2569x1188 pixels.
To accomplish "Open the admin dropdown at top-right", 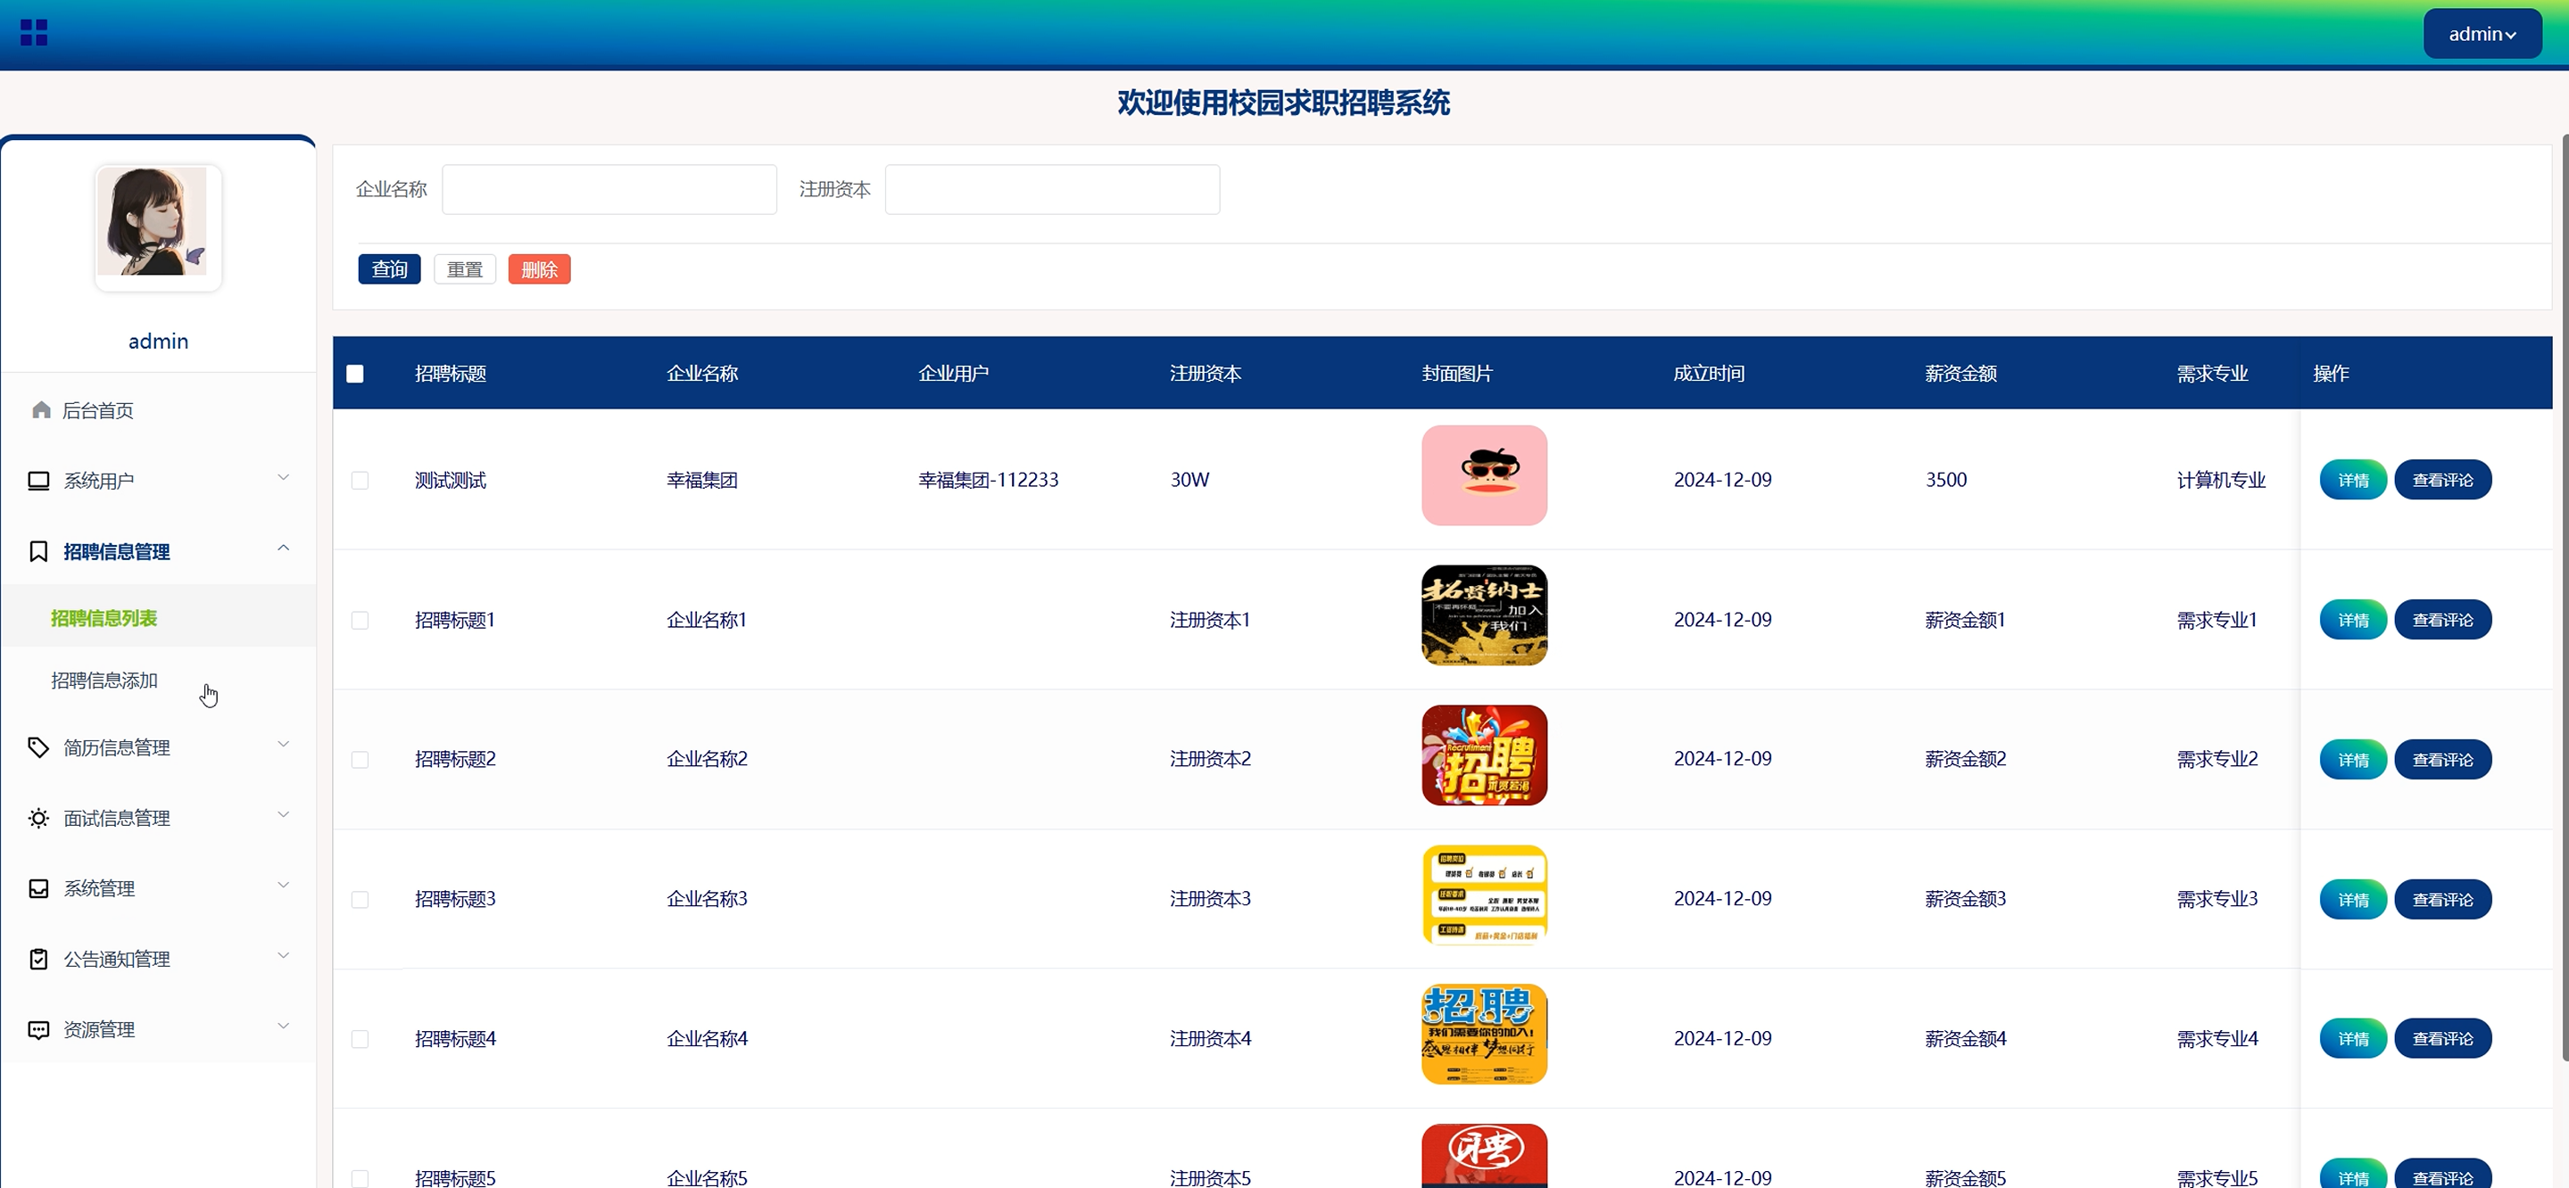I will [2482, 34].
